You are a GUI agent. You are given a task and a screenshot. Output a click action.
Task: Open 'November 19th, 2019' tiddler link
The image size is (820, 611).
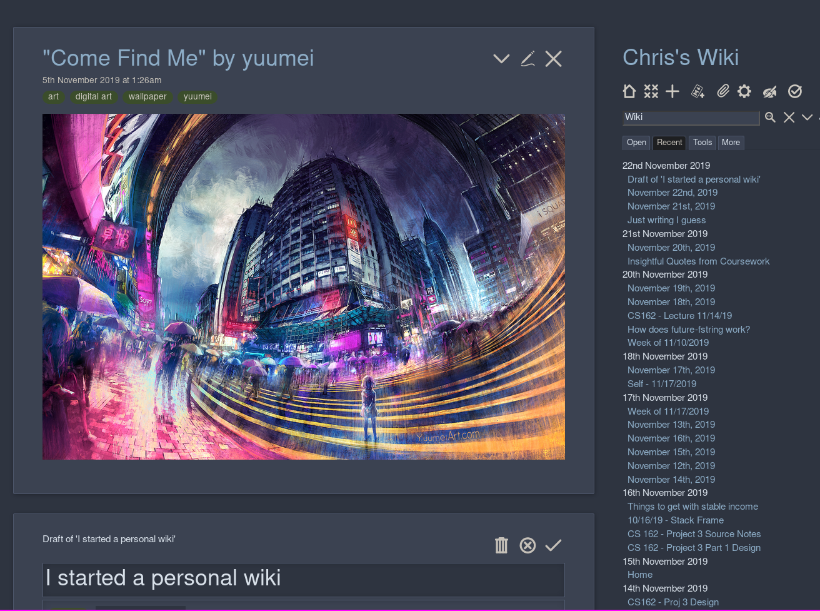(671, 288)
